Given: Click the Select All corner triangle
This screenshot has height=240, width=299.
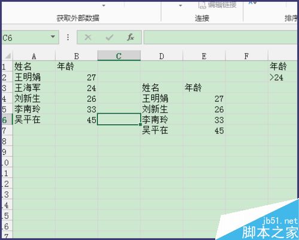Looking at the screenshot, I should coord(8,56).
